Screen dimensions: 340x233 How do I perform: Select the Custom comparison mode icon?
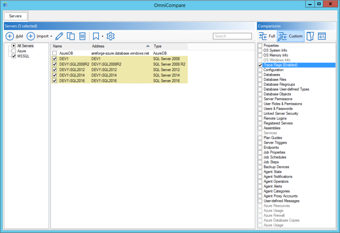point(290,36)
